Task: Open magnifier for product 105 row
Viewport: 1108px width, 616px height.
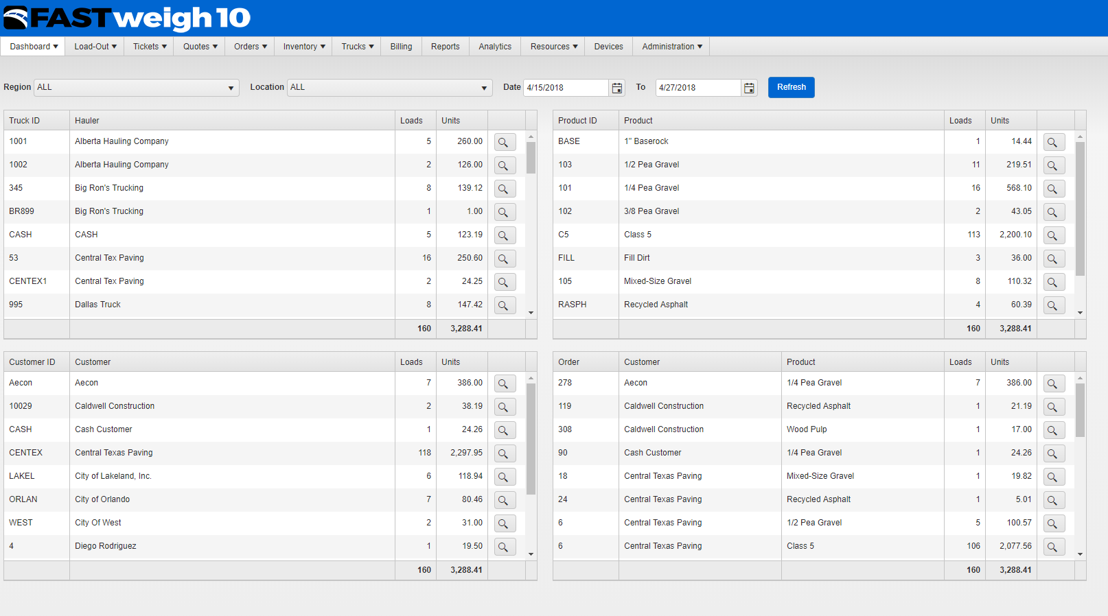Action: 1054,282
